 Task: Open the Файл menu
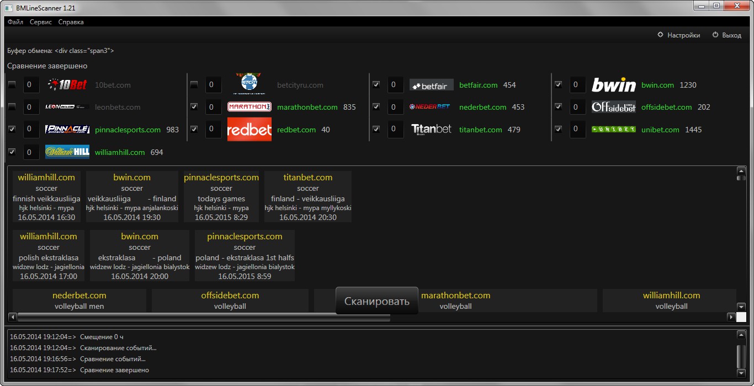(x=15, y=22)
